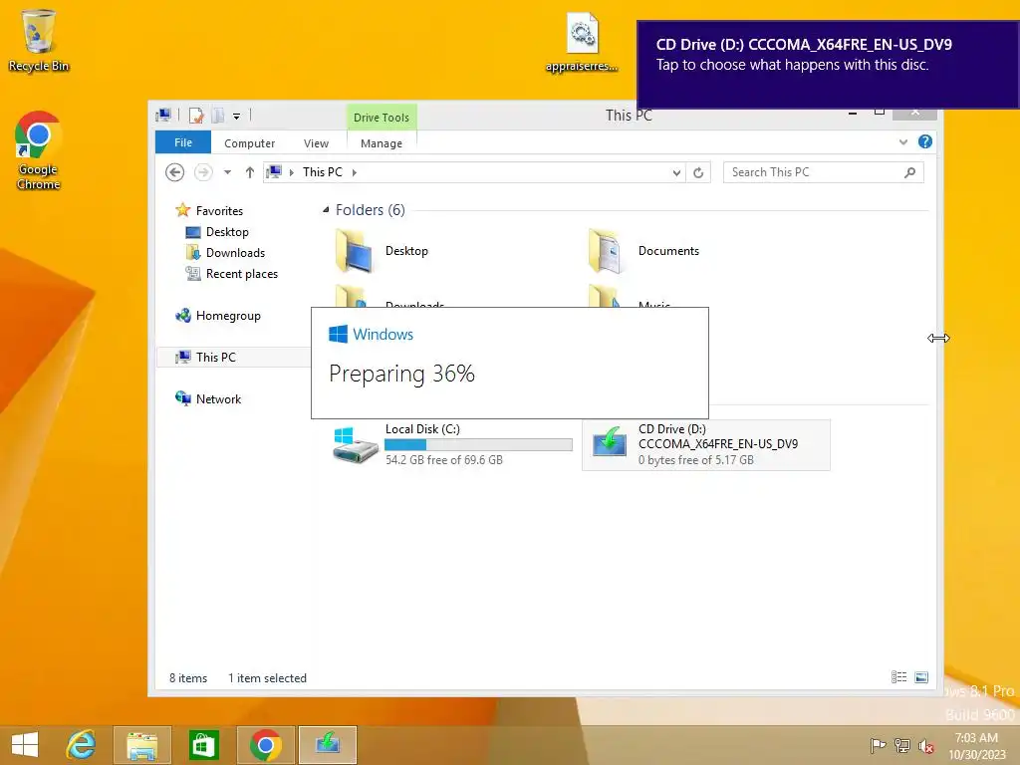Open the File ribbon tab
1020x765 pixels.
(x=183, y=142)
